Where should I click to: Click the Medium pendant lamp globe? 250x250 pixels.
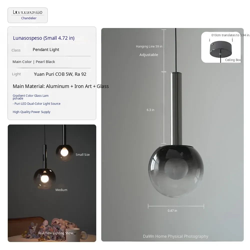[45, 178]
